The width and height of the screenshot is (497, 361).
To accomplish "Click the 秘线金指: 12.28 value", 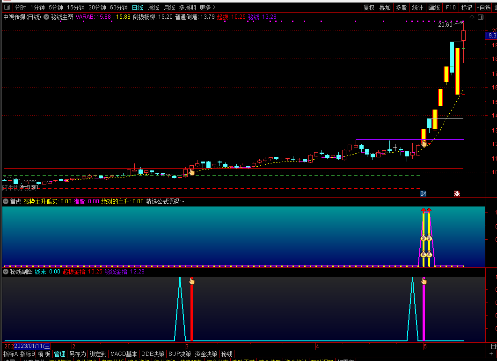I will pos(124,272).
